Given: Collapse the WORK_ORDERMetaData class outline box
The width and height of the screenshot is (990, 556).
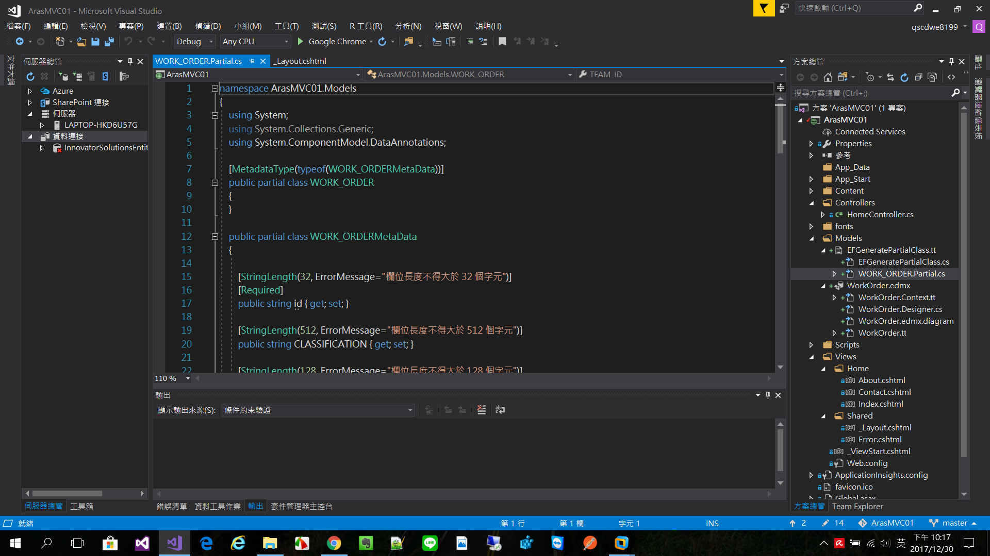Looking at the screenshot, I should point(214,237).
